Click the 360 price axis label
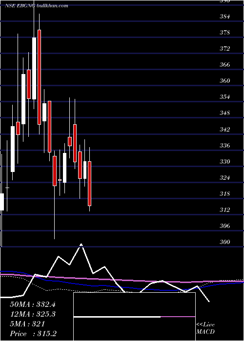Image resolution: width=244 pixels, height=341 pixels. tap(224, 81)
